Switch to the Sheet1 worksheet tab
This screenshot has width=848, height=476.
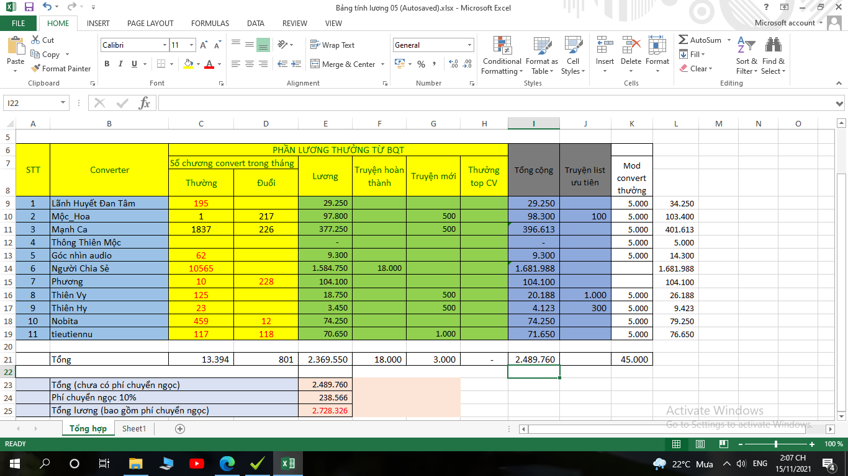[x=134, y=428]
